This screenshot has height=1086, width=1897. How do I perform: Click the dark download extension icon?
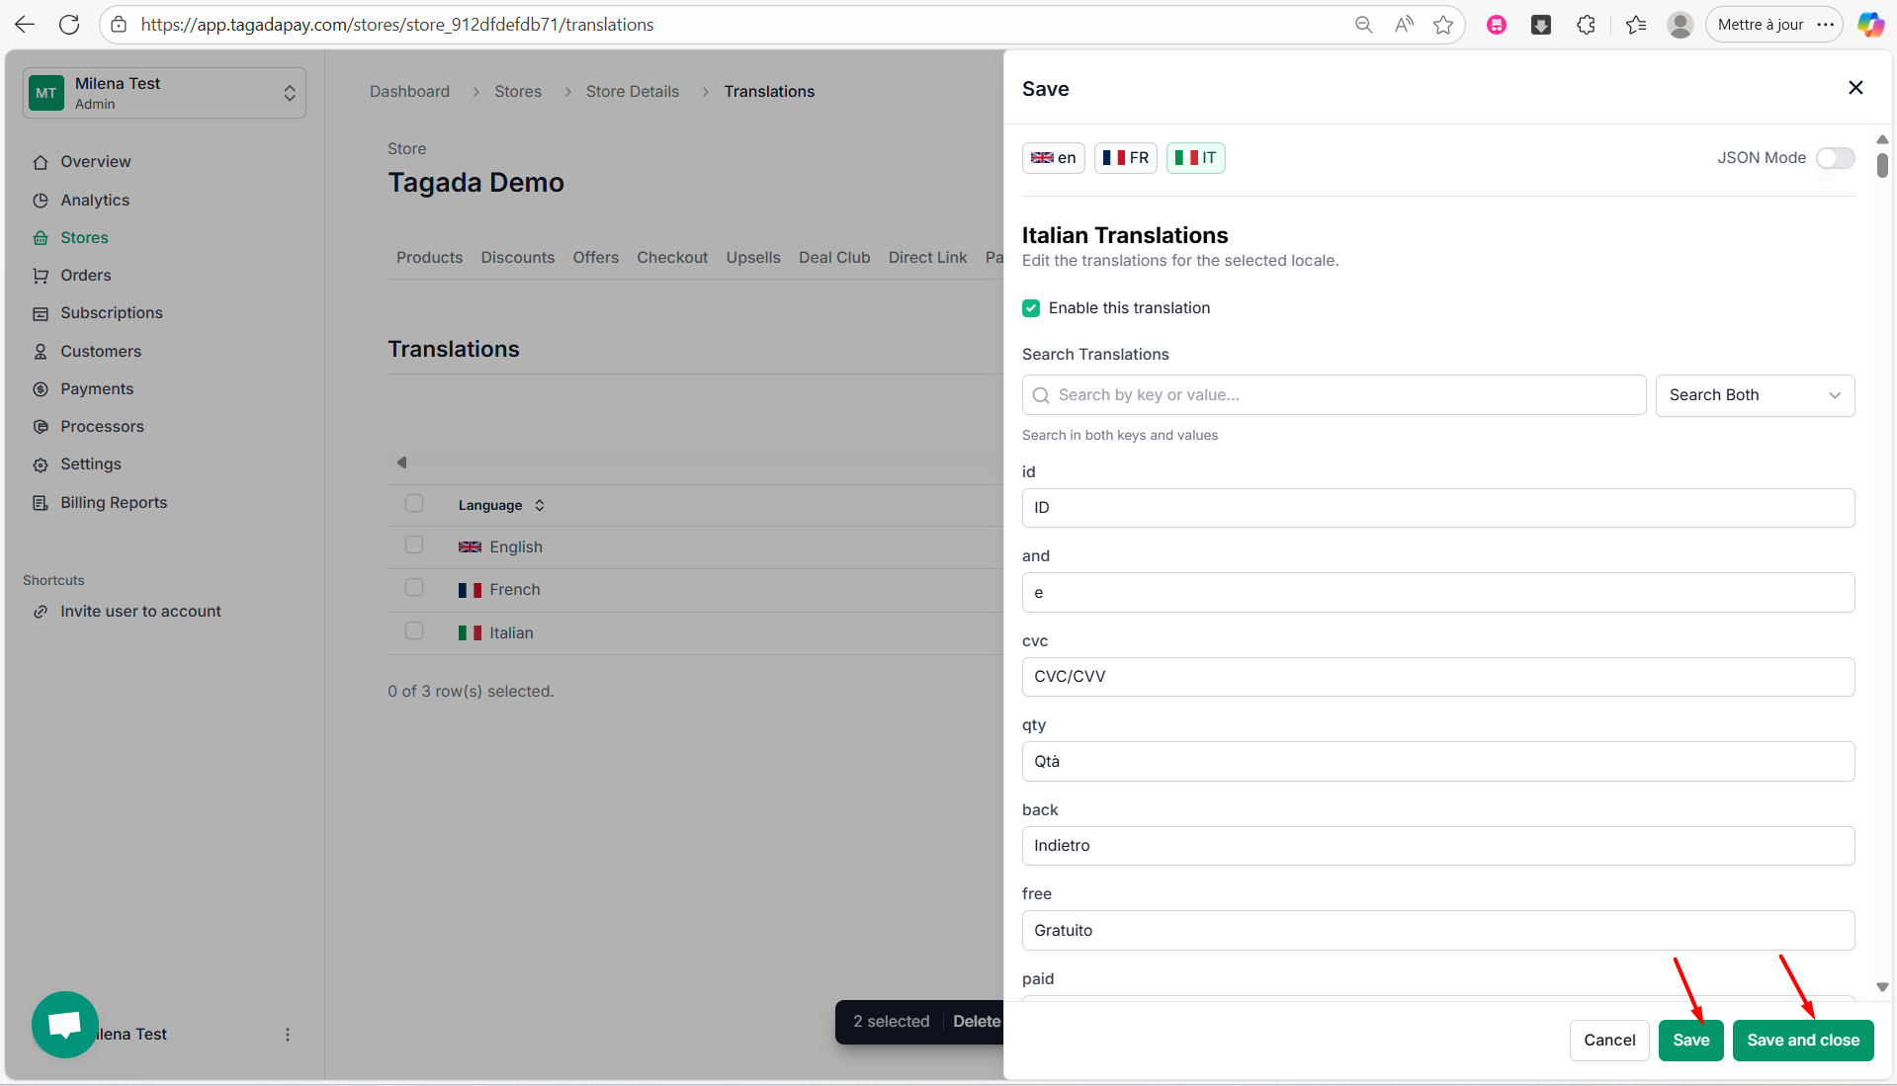[1541, 25]
